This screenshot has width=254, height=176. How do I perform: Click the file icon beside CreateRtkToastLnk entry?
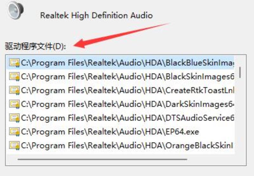pos(14,91)
